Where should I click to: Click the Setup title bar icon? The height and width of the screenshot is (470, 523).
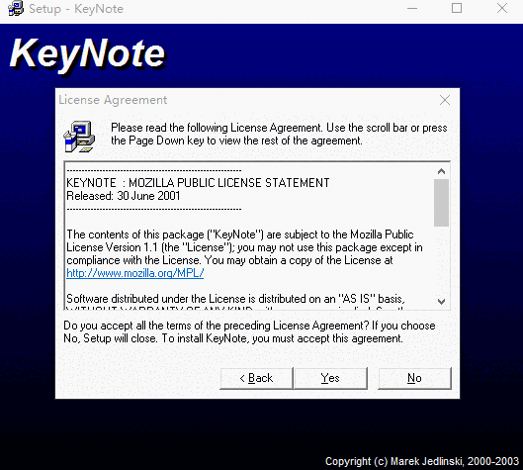coord(16,9)
